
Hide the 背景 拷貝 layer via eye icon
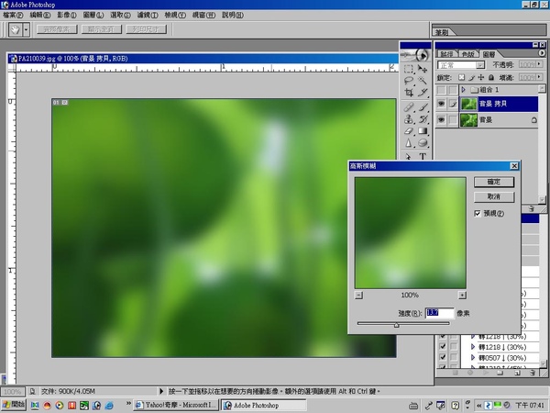(441, 104)
